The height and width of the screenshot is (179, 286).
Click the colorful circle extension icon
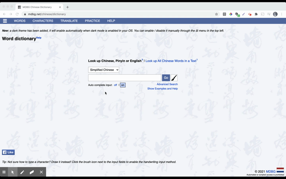(231, 14)
